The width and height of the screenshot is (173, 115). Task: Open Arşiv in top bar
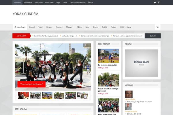58,2
